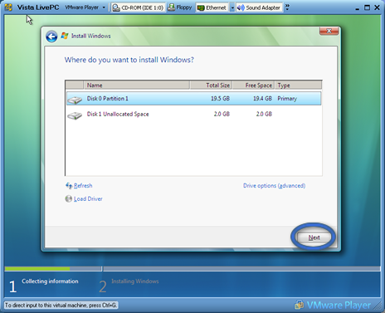Click the drive icon for Disk 1 Unallocated Space

point(75,115)
